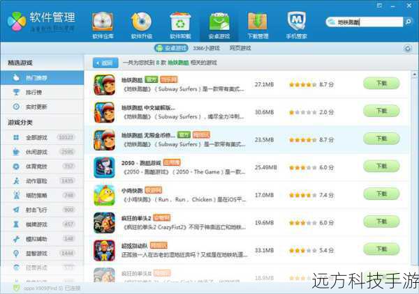419x294 pixels.
Task: Select the 安卓游戏 Android games toolbar icon
Action: coord(219,26)
